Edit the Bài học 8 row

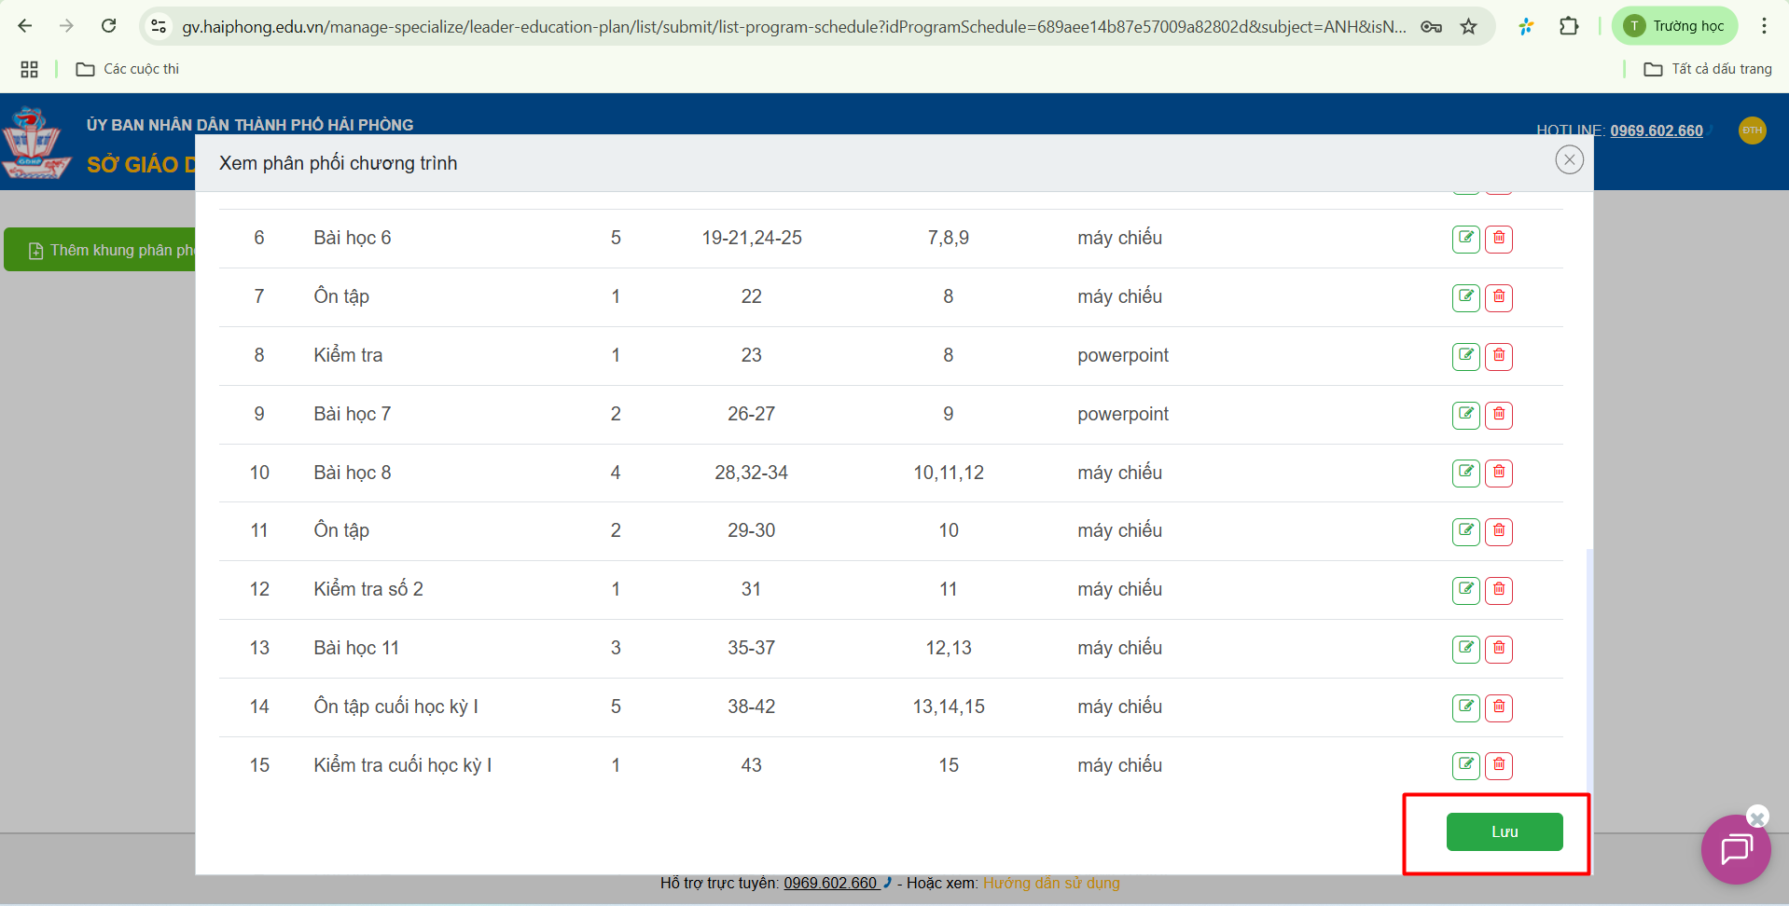pos(1465,473)
